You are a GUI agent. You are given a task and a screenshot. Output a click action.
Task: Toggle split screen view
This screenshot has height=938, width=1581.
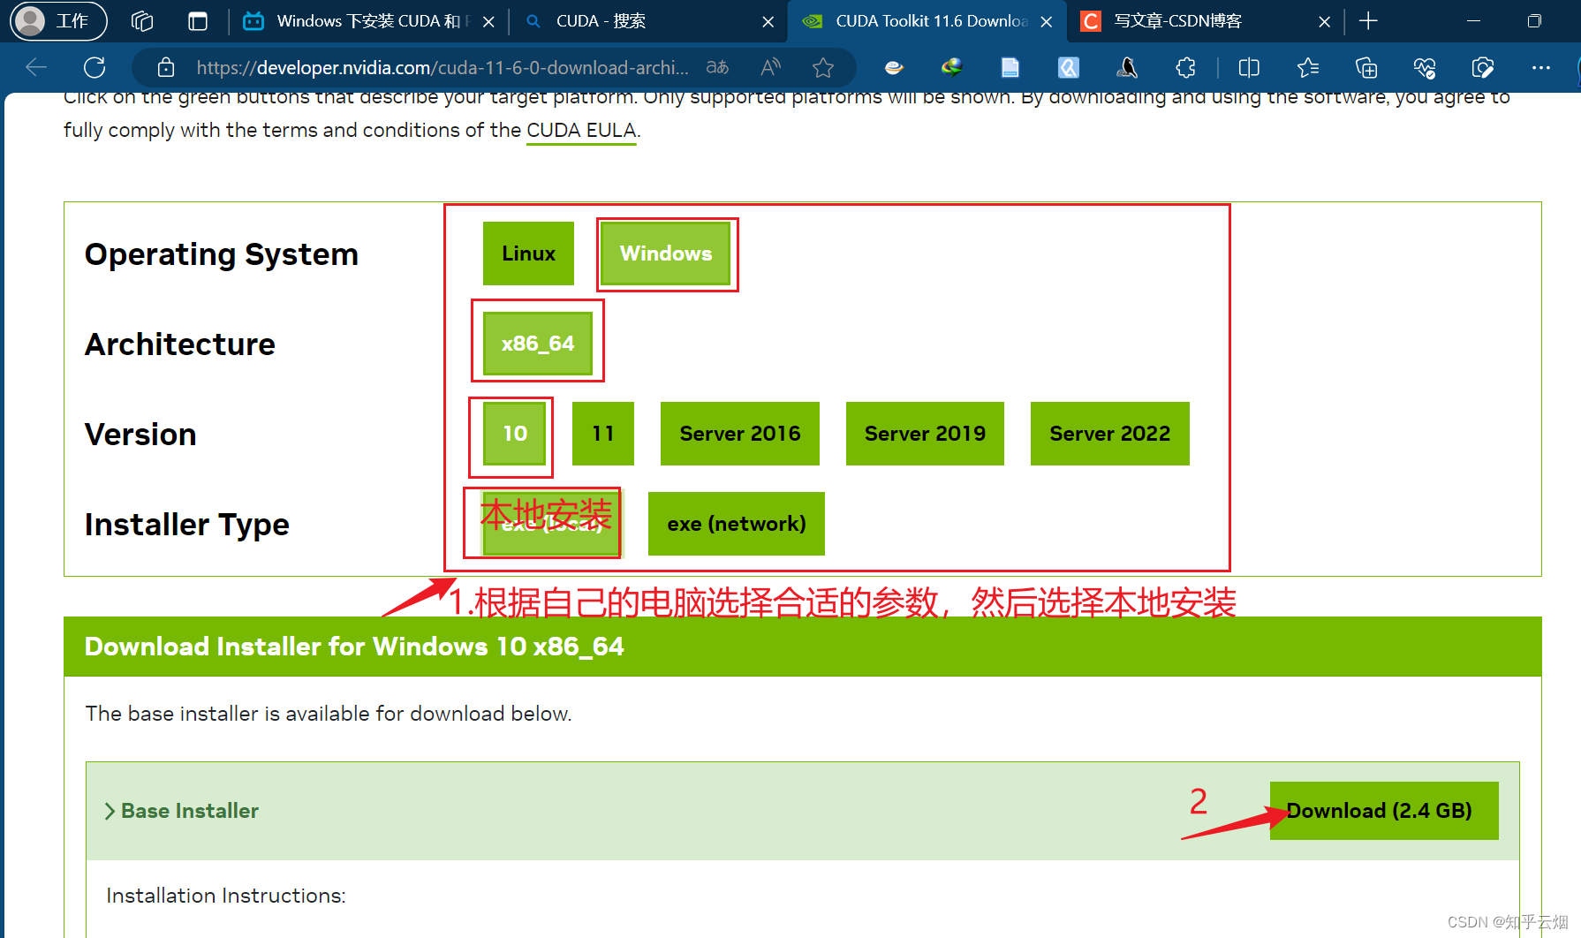pos(1249,67)
